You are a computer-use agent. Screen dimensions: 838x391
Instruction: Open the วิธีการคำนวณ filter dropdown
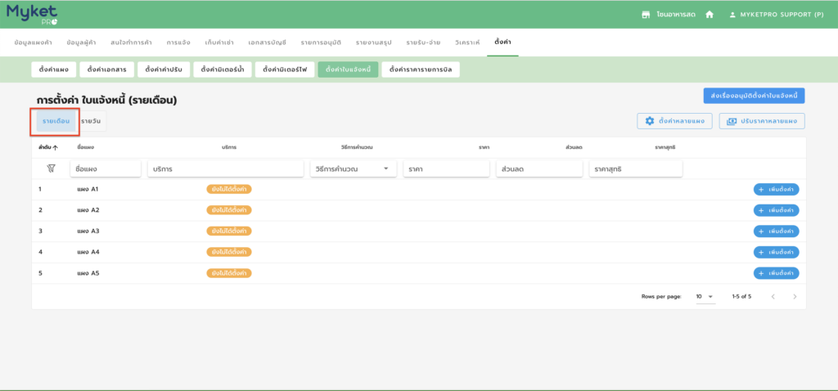pyautogui.click(x=354, y=169)
